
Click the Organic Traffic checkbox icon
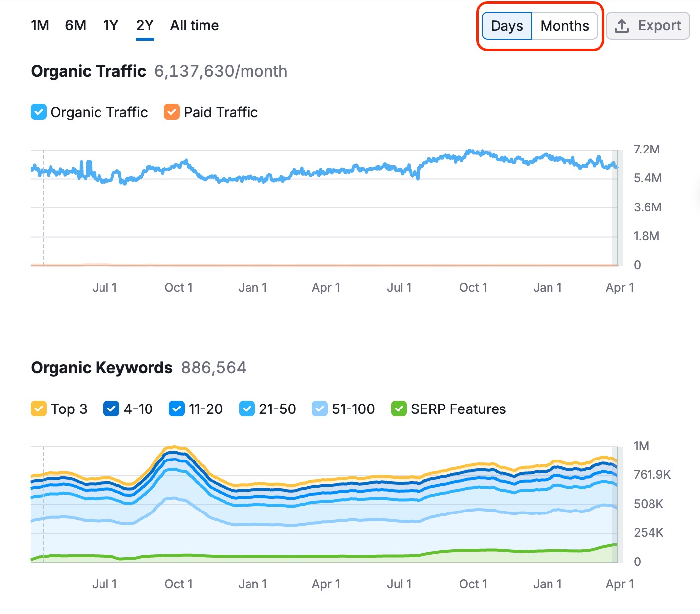(38, 112)
